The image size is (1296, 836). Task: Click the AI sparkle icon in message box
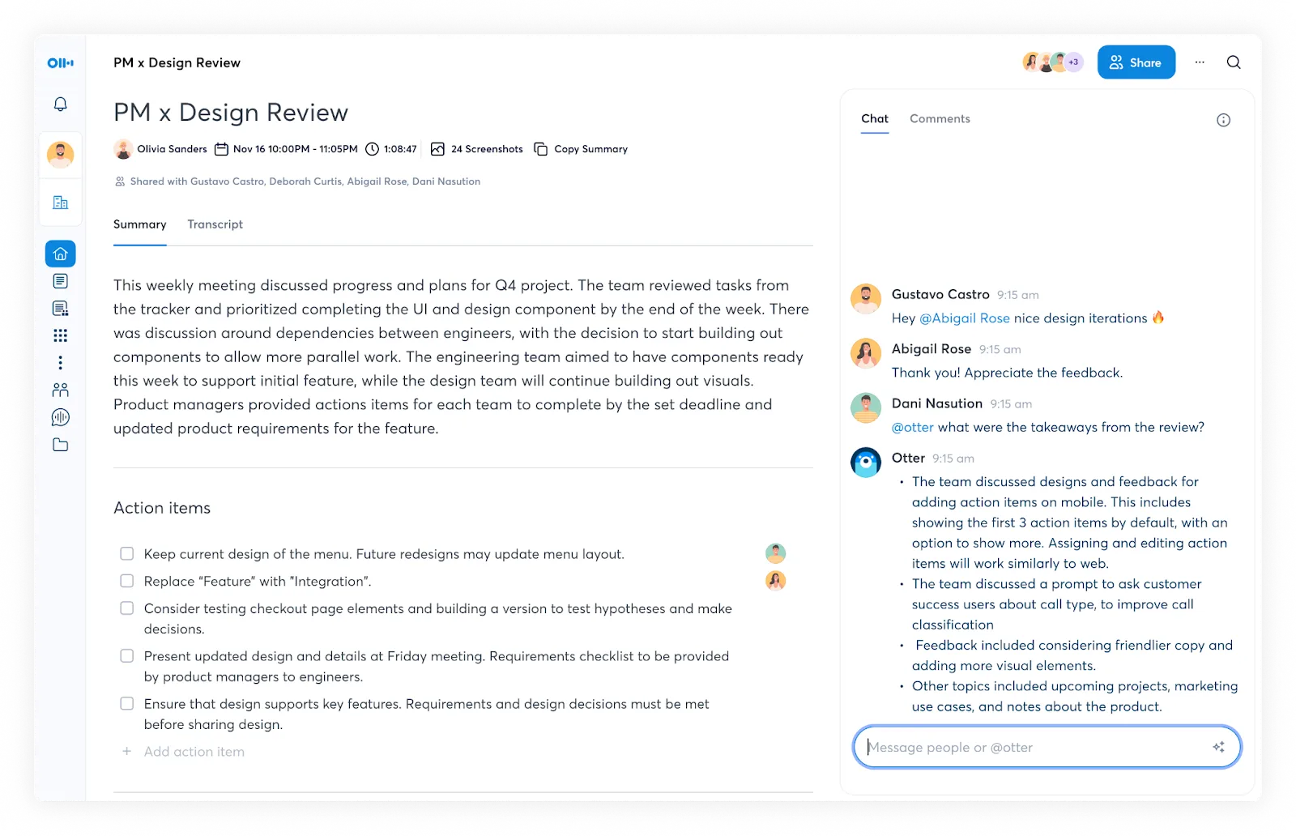[x=1218, y=747]
